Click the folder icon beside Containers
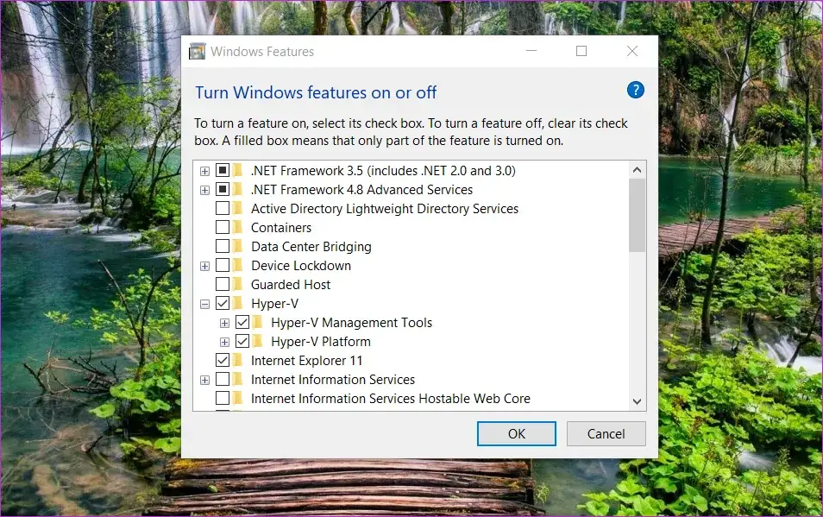 point(238,228)
